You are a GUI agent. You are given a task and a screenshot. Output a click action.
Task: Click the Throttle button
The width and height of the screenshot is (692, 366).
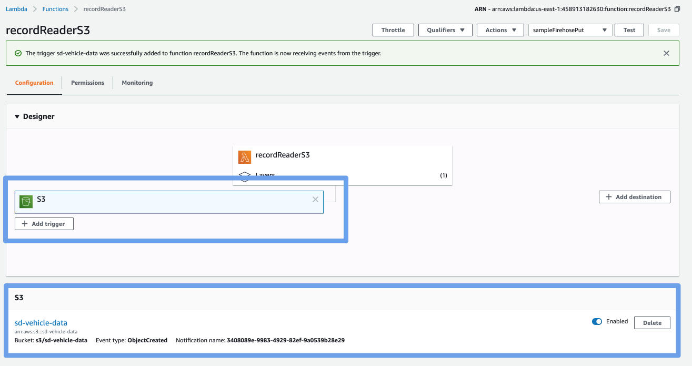(x=393, y=30)
